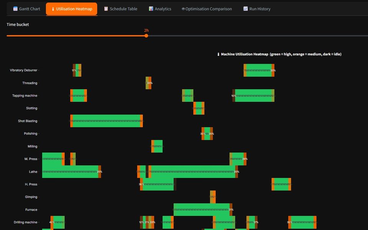View the Run History tab
This screenshot has height=230, width=368.
pos(257,9)
